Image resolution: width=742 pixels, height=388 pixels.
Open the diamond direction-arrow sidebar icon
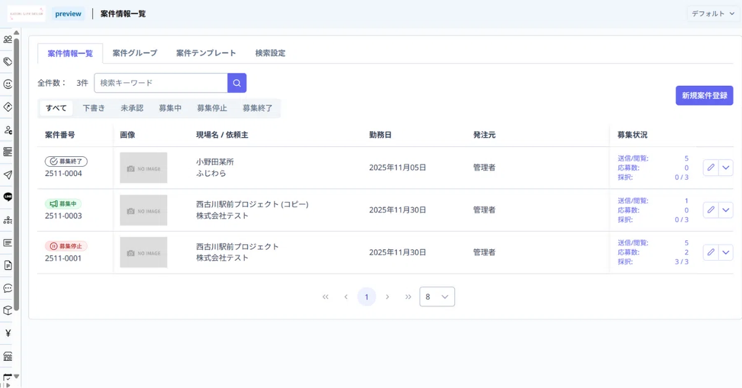[x=8, y=107]
